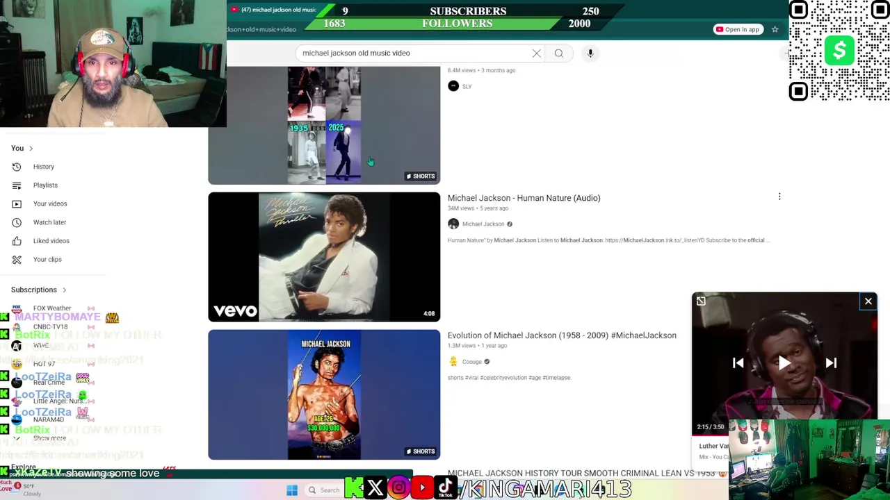890x500 pixels.
Task: Click the red progress bar of the miniplayer
Action: pos(711,435)
